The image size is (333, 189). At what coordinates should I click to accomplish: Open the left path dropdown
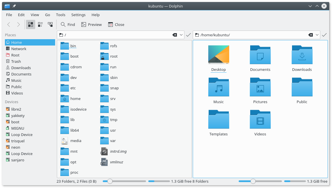point(182,35)
